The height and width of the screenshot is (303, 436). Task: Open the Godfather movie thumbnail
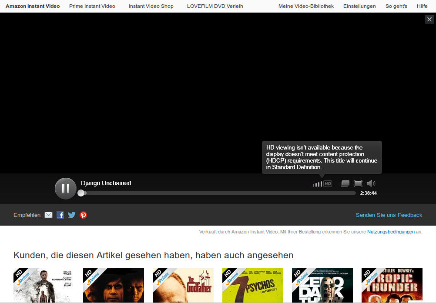pos(183,285)
